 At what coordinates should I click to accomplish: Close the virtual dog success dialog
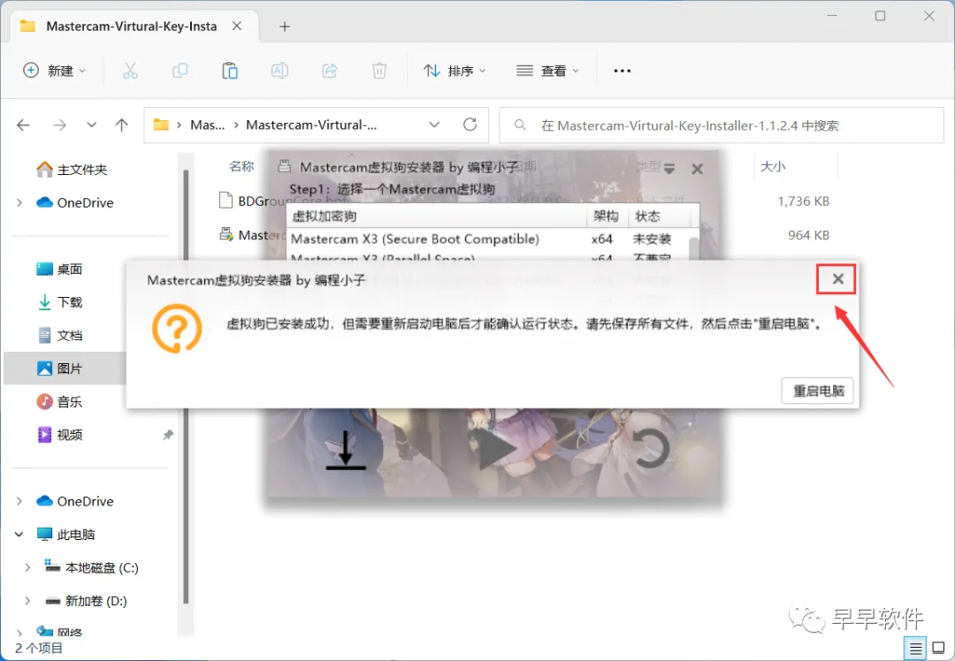tap(837, 278)
